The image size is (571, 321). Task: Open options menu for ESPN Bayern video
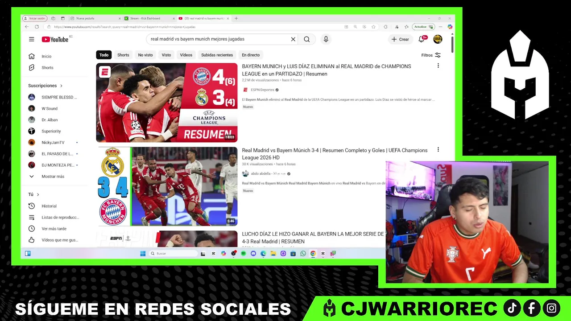pos(438,66)
